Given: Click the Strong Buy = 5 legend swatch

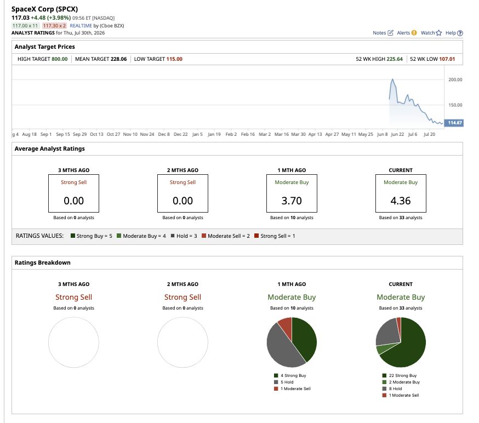Looking at the screenshot, I should pyautogui.click(x=73, y=236).
